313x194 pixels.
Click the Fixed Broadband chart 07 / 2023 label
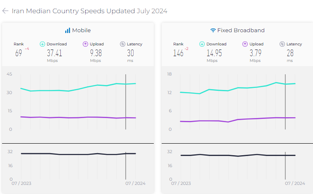click(x=181, y=184)
